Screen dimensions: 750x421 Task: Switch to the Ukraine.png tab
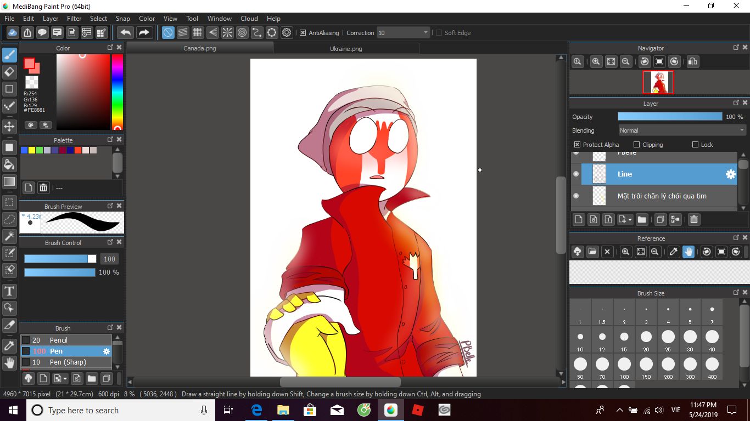click(x=346, y=48)
